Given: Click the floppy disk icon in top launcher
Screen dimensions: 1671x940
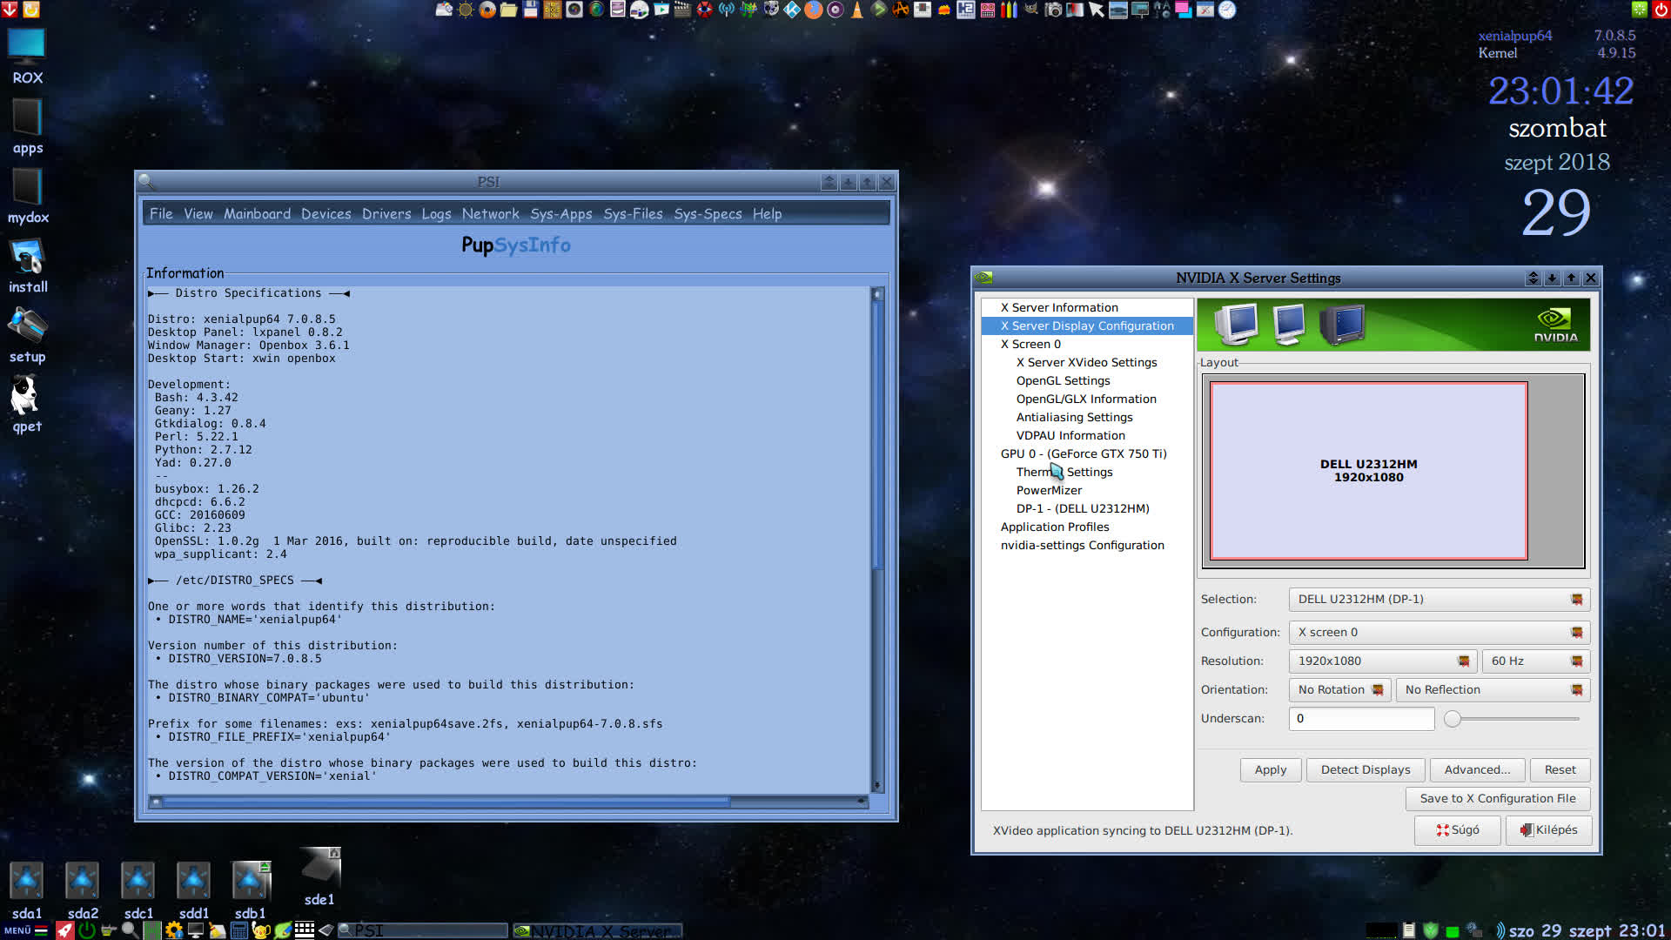Looking at the screenshot, I should click(531, 10).
